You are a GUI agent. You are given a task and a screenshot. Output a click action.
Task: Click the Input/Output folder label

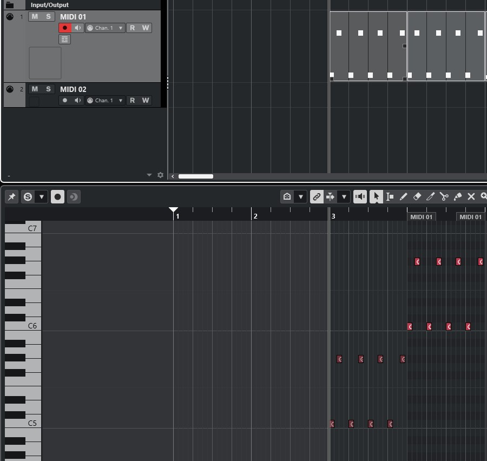pyautogui.click(x=50, y=5)
